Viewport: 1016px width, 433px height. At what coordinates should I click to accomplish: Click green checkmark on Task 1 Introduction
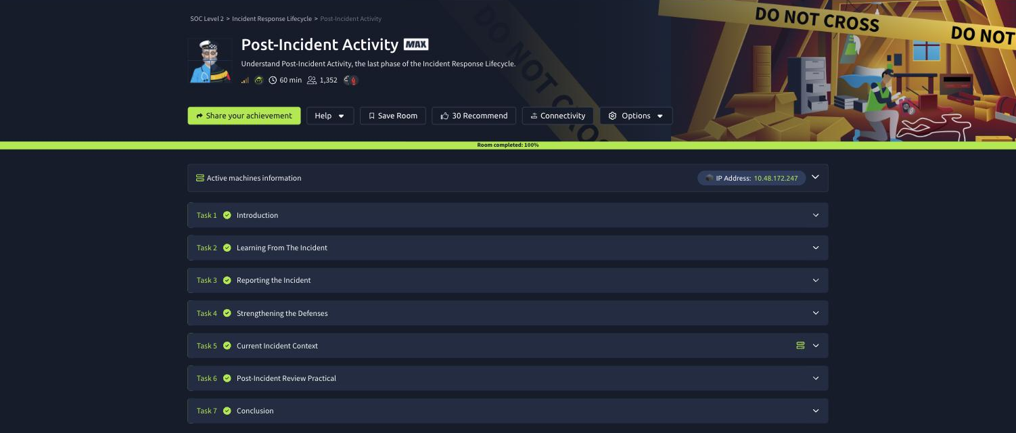pyautogui.click(x=227, y=215)
